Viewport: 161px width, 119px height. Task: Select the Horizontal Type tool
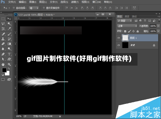(x=9, y=54)
